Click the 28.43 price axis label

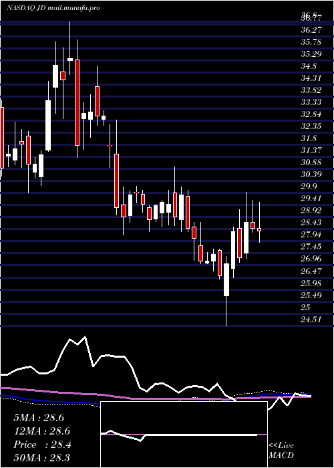click(x=311, y=223)
